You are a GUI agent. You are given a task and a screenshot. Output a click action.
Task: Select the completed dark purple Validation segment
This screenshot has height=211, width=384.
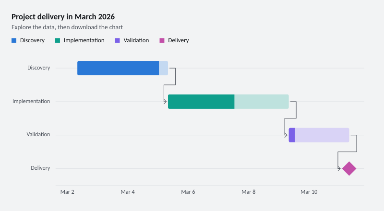coord(292,135)
